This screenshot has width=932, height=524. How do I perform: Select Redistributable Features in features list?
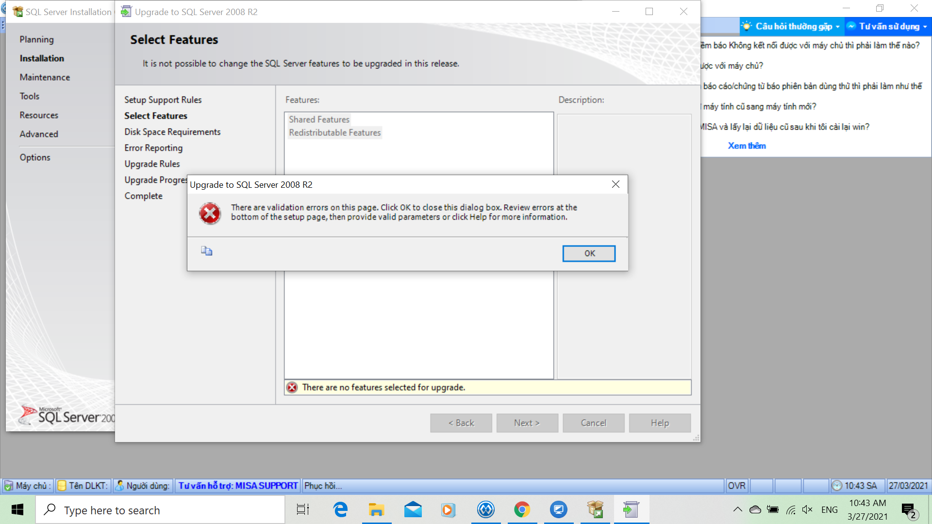[335, 132]
